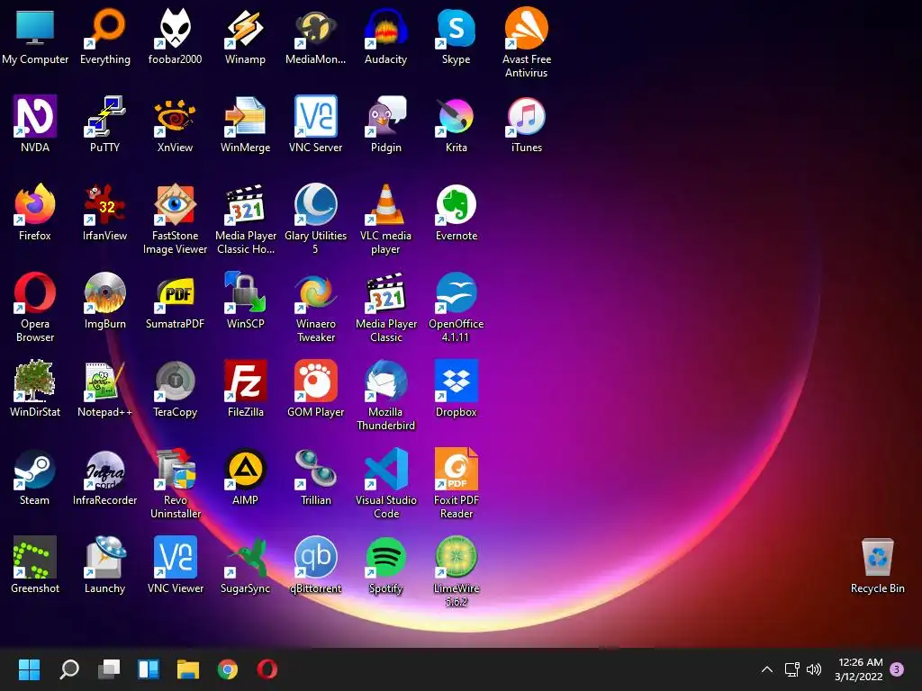Click the XnView icon
Viewport: 922px width, 691px height.
tap(176, 116)
